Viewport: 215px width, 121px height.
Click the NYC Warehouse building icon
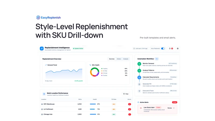(x=42, y=104)
